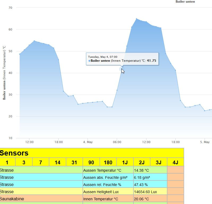Click the Sensors table header
The height and width of the screenshot is (204, 212).
pos(92,153)
